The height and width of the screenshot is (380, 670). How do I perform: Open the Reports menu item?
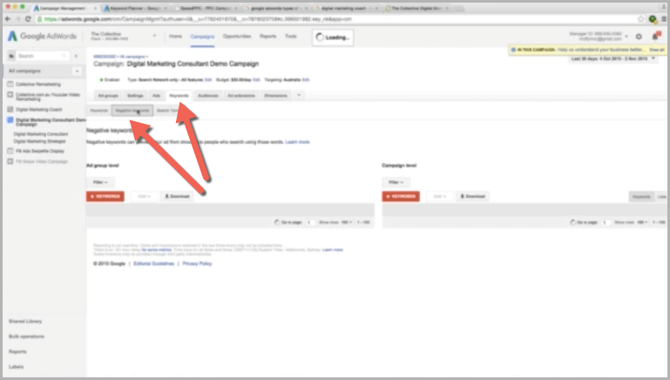(268, 37)
